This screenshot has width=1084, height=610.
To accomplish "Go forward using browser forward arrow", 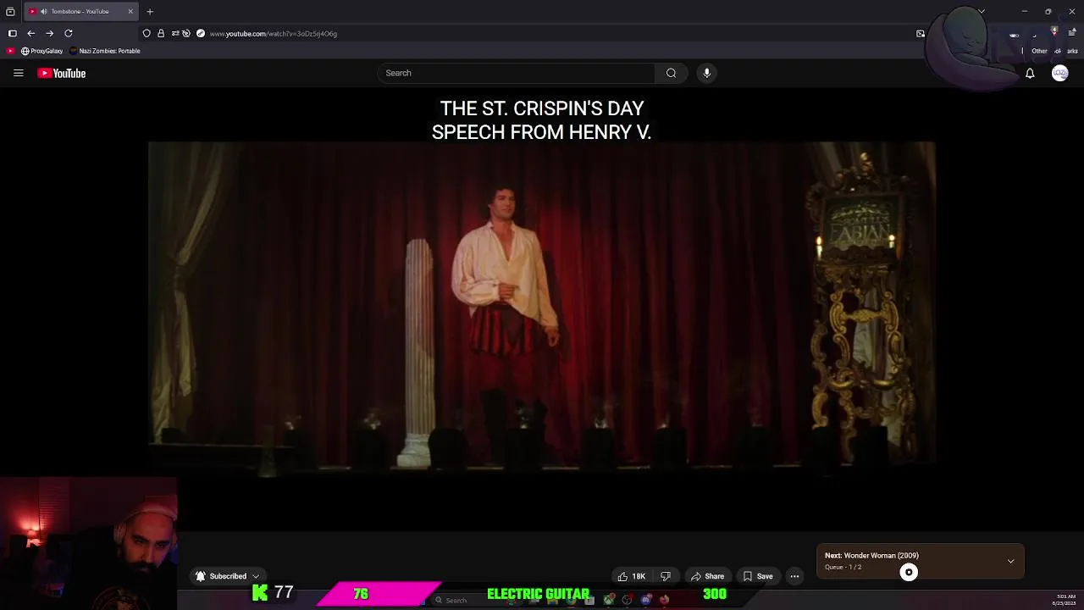I will (x=49, y=33).
